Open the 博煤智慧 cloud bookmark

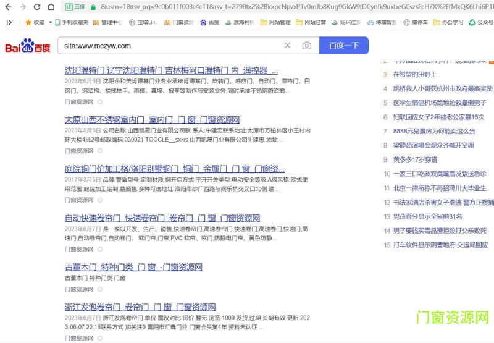click(382, 22)
